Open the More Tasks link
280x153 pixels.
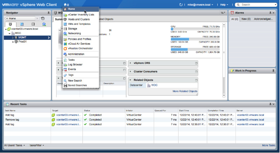[269, 145]
